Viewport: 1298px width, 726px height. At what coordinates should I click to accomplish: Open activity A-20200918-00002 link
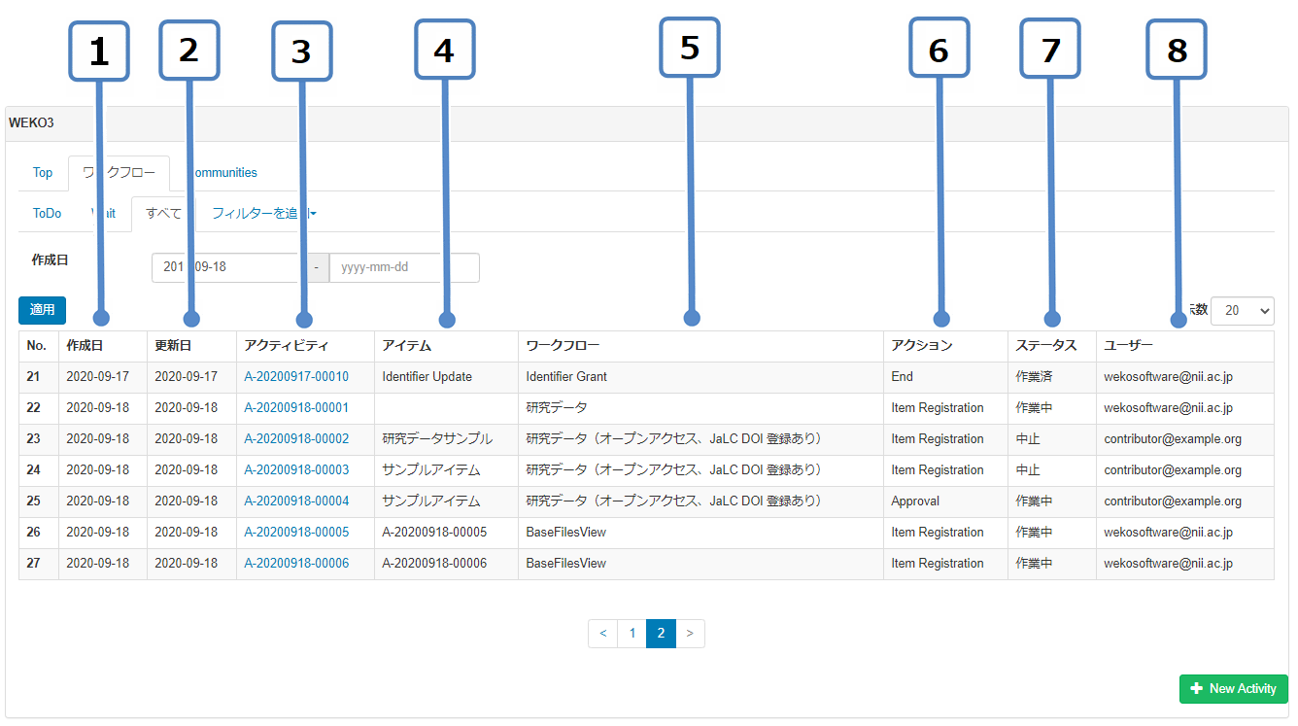point(296,439)
